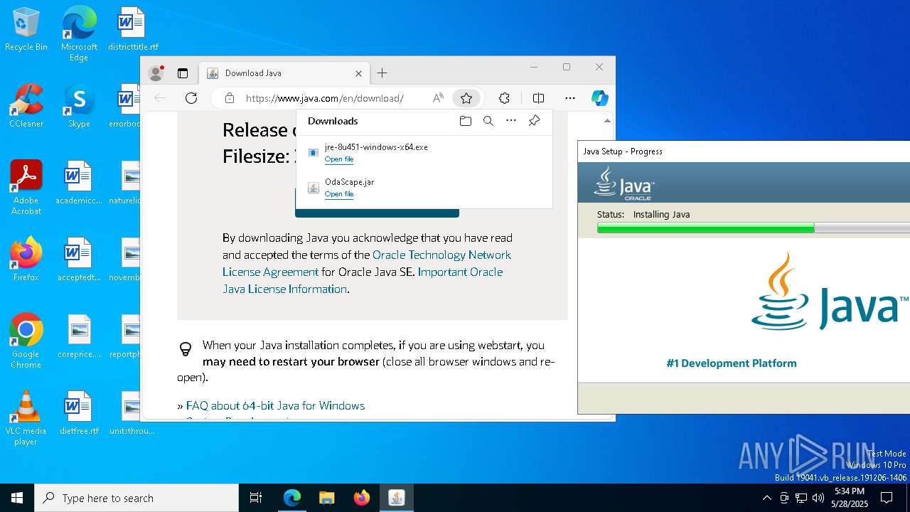Open the Edge tab actions menu icon

(x=183, y=73)
